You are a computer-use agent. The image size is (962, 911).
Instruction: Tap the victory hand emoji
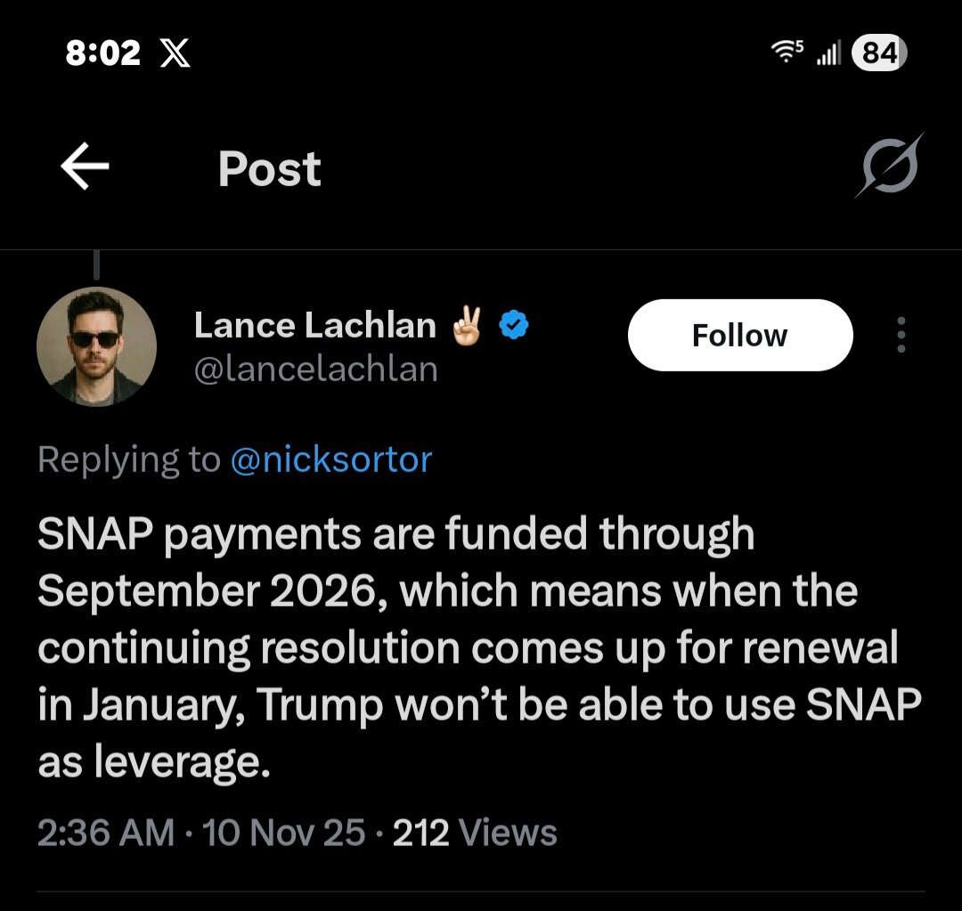coord(468,326)
